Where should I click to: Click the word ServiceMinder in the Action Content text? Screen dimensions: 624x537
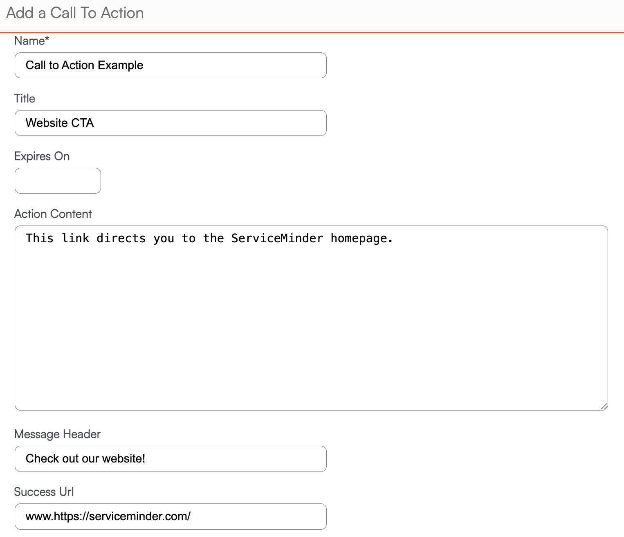tap(277, 238)
